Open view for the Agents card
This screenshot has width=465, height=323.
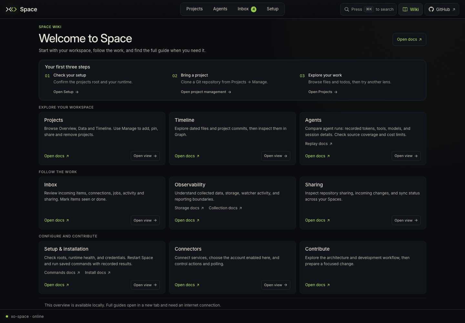pyautogui.click(x=406, y=156)
